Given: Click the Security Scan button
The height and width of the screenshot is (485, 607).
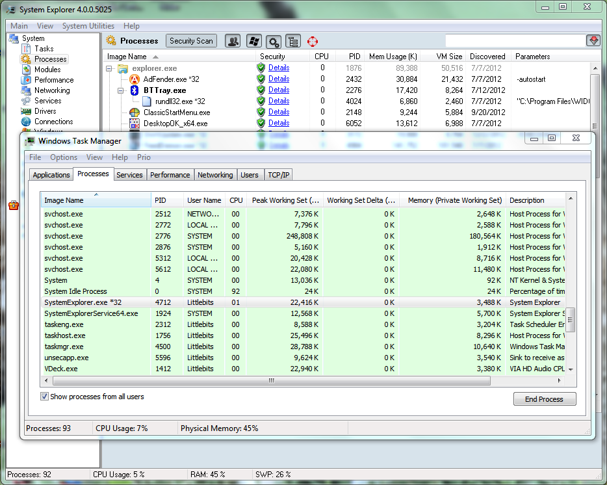Looking at the screenshot, I should click(191, 41).
